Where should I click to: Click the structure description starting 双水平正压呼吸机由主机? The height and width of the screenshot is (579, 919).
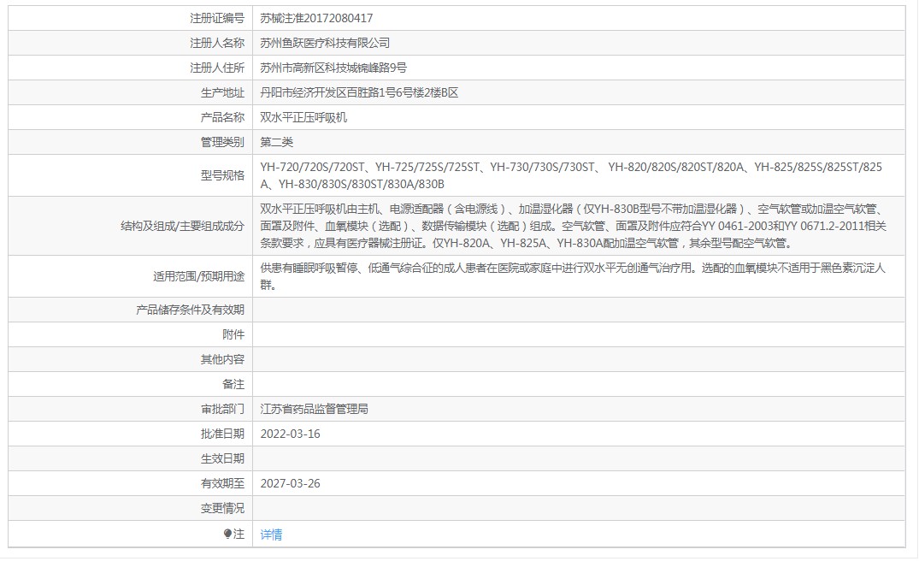574,226
